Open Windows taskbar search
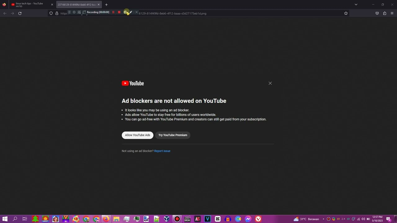 (x=15, y=219)
